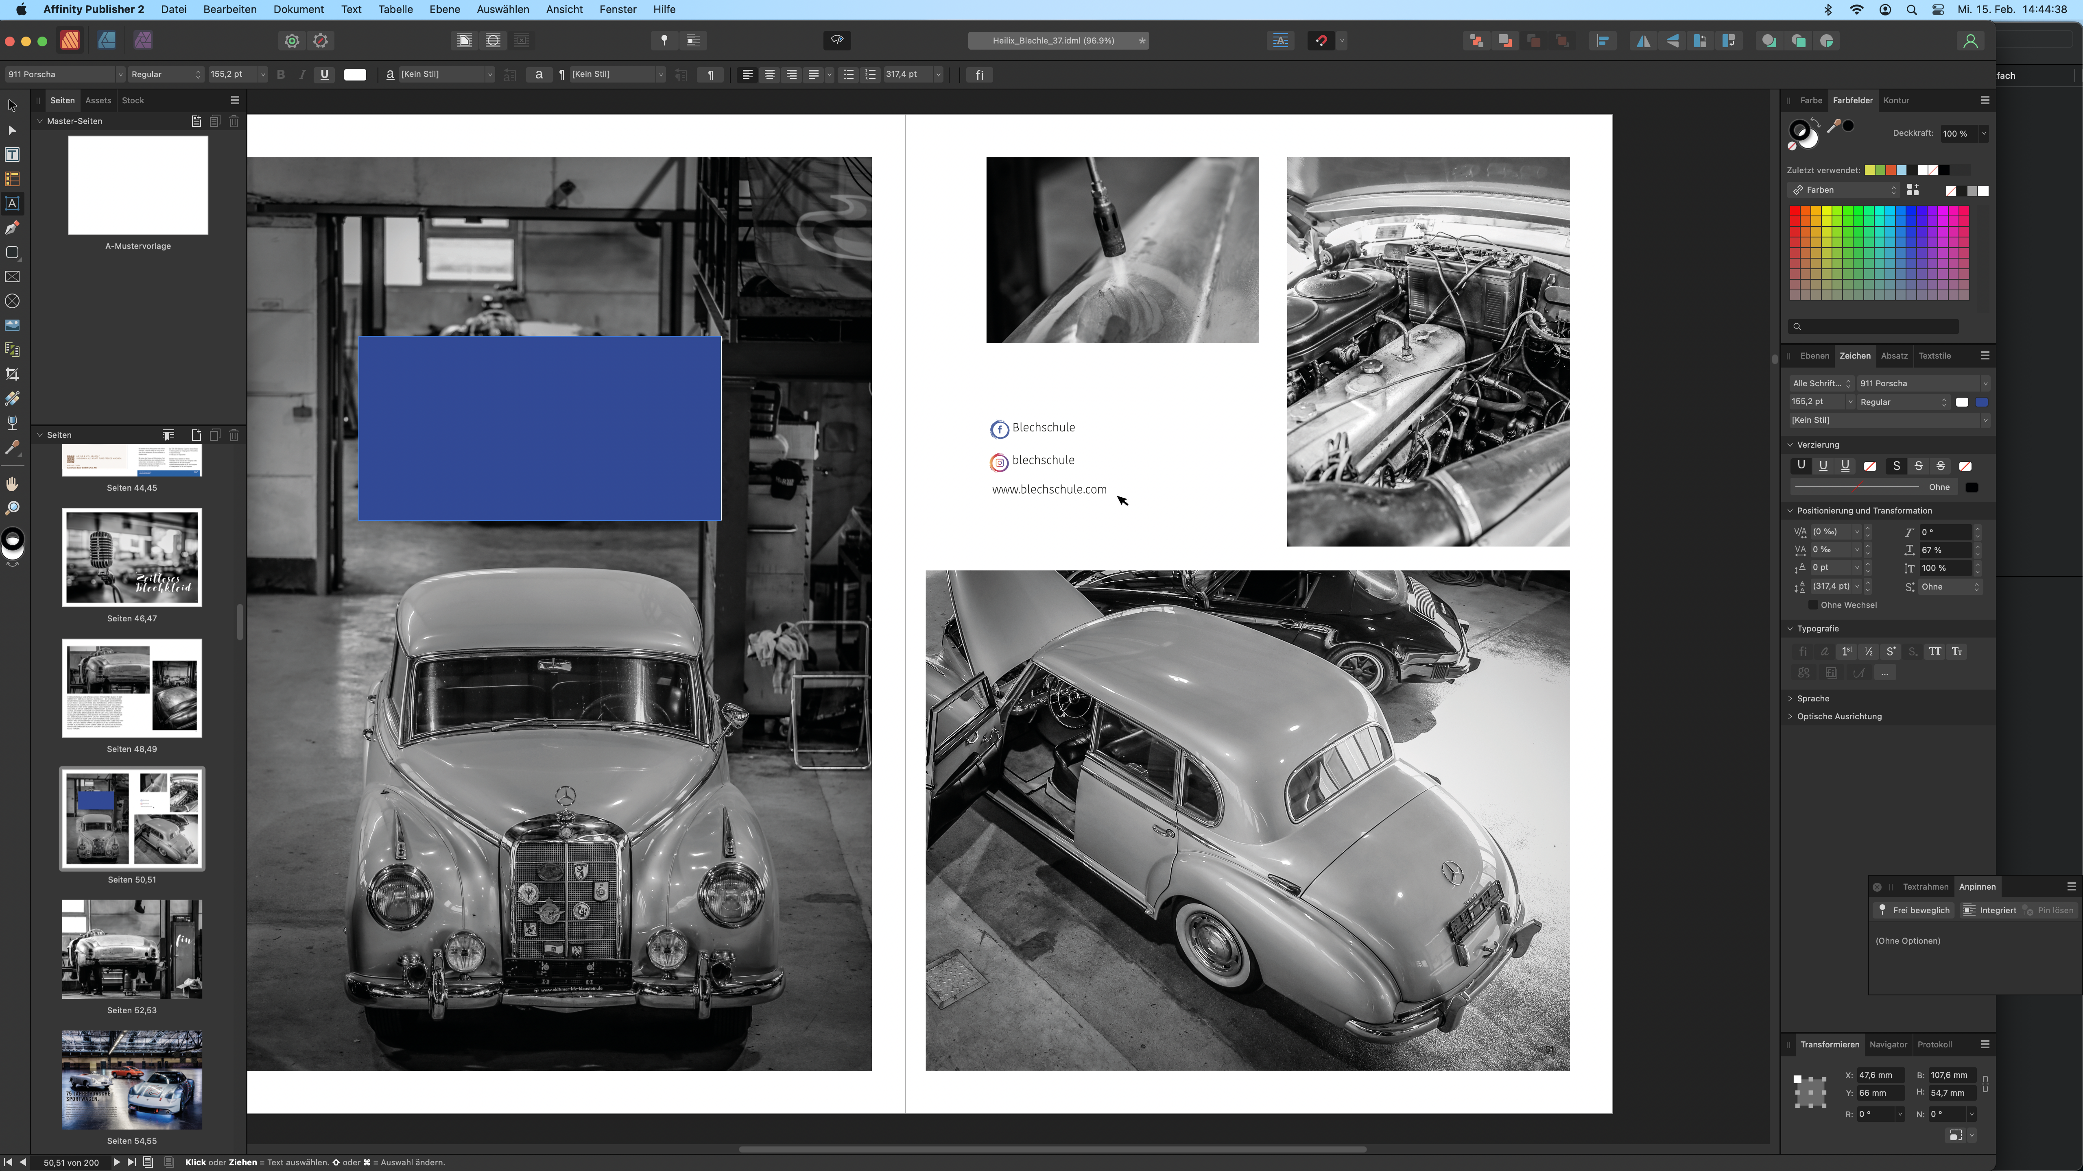
Task: Toggle All Caps in Typografie
Action: click(1934, 651)
